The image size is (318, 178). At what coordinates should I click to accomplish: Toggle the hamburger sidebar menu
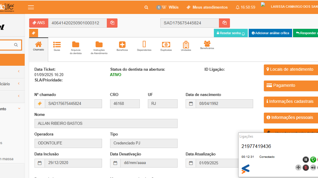click(x=31, y=7)
